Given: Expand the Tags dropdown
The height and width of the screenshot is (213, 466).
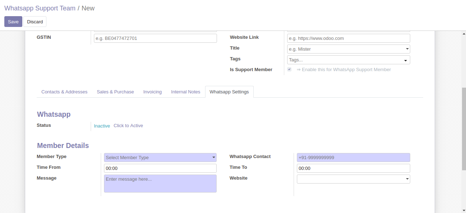Looking at the screenshot, I should coord(348,60).
